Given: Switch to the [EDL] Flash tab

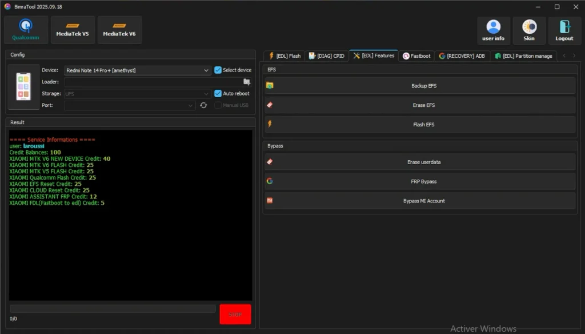Looking at the screenshot, I should [285, 56].
